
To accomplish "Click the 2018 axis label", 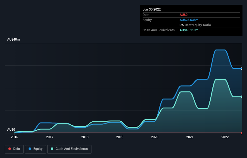I will coord(85,137).
